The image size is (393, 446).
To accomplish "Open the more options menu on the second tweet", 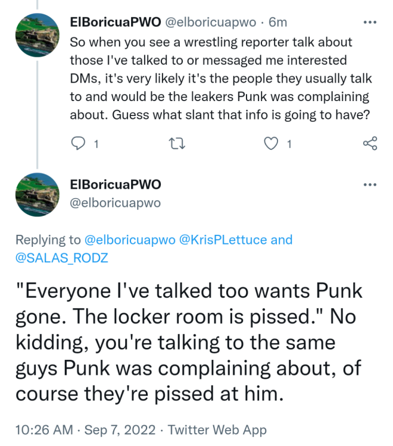I will (x=370, y=184).
